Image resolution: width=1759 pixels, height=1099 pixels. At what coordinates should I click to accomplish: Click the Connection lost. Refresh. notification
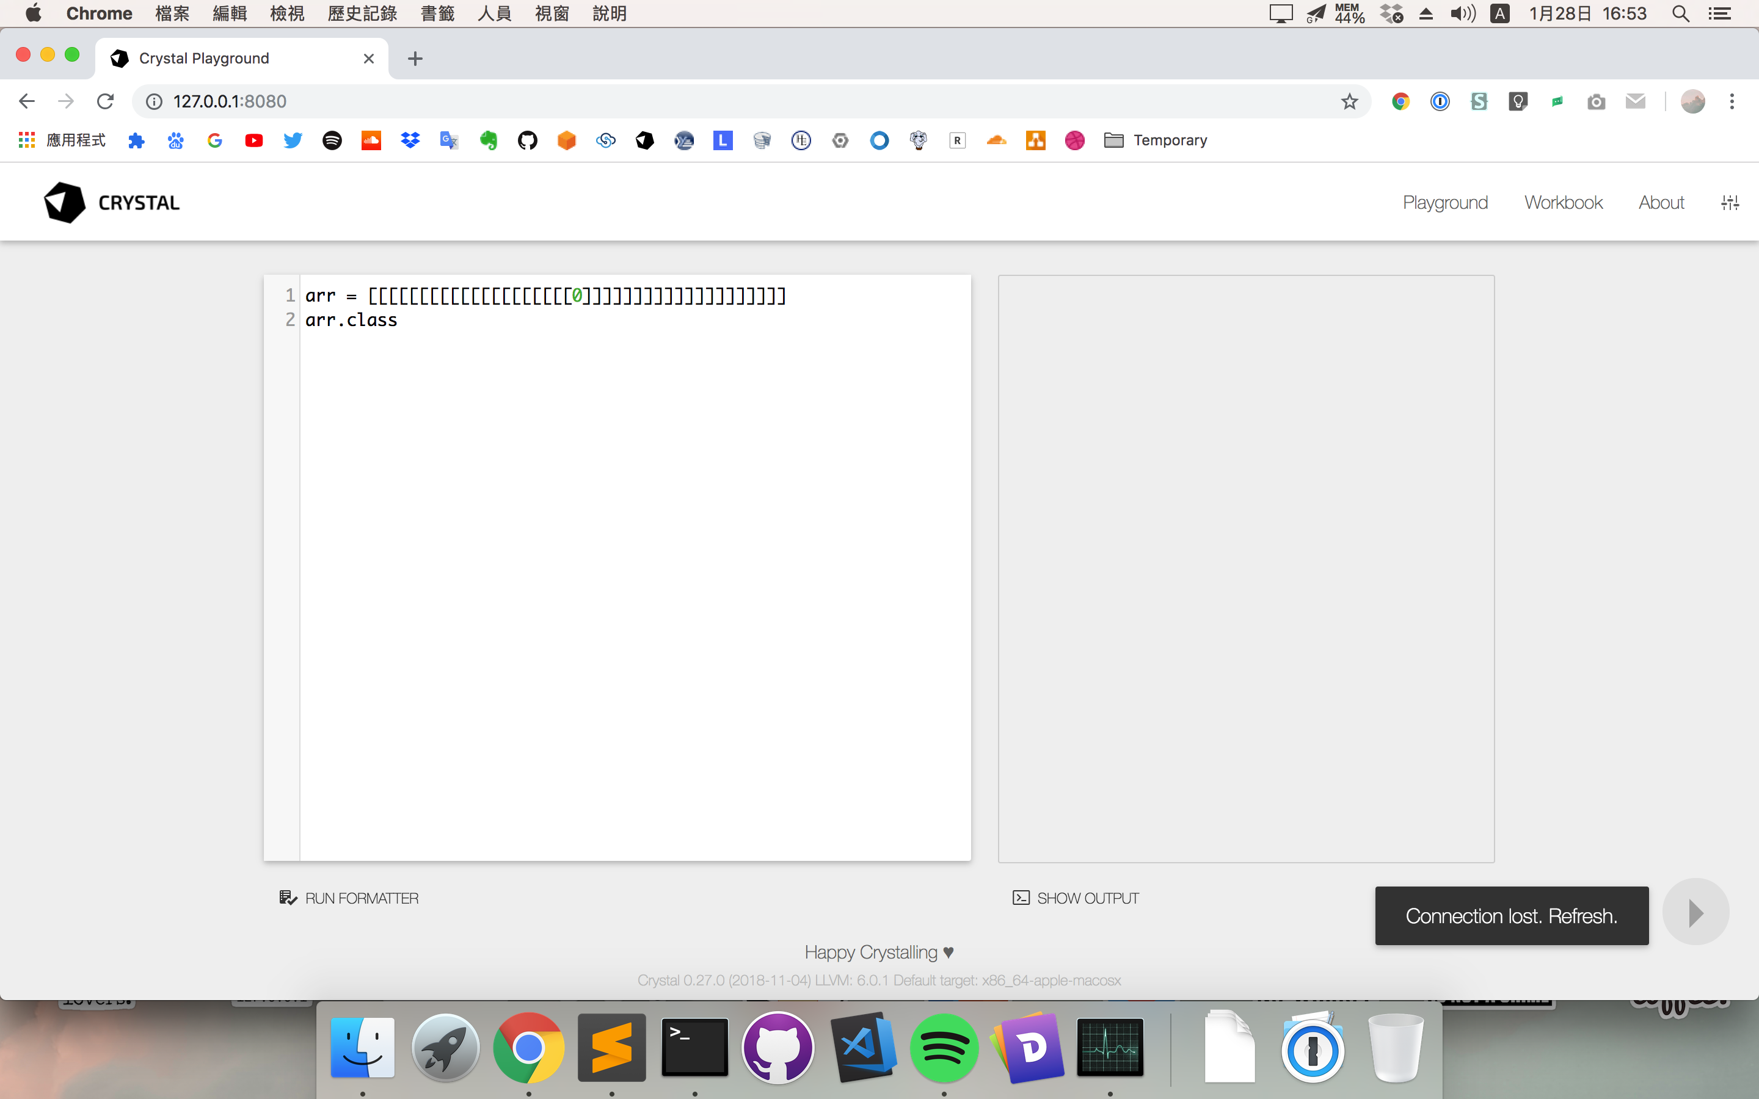(1511, 916)
